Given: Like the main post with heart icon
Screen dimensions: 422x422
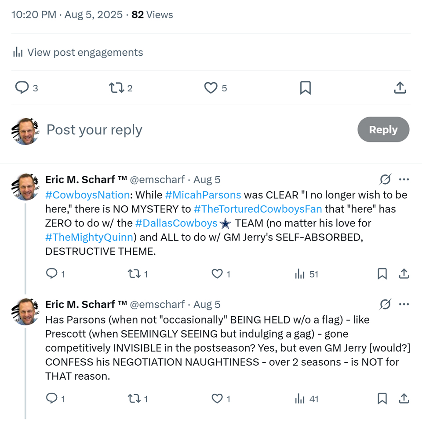Looking at the screenshot, I should [x=211, y=88].
